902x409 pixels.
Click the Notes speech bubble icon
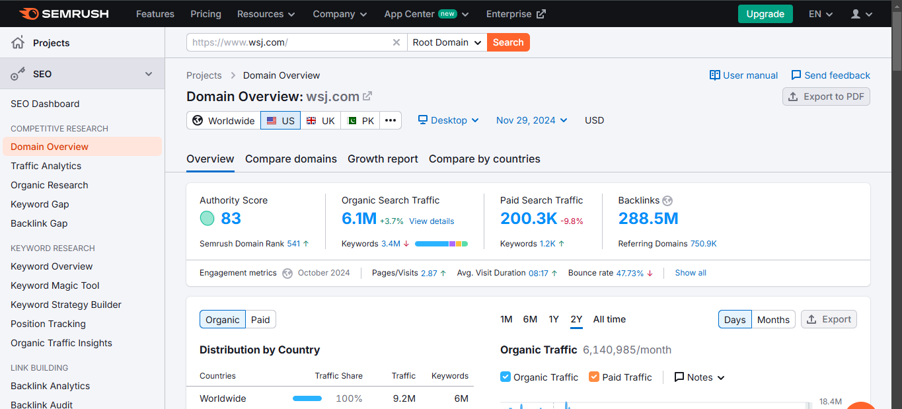pyautogui.click(x=679, y=377)
